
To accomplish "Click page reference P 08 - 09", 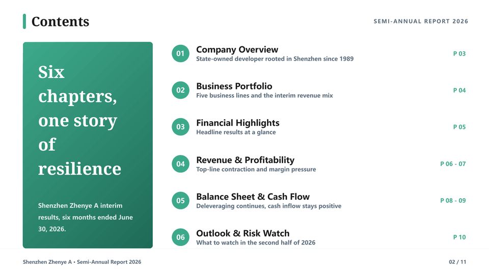I will 453,201.
